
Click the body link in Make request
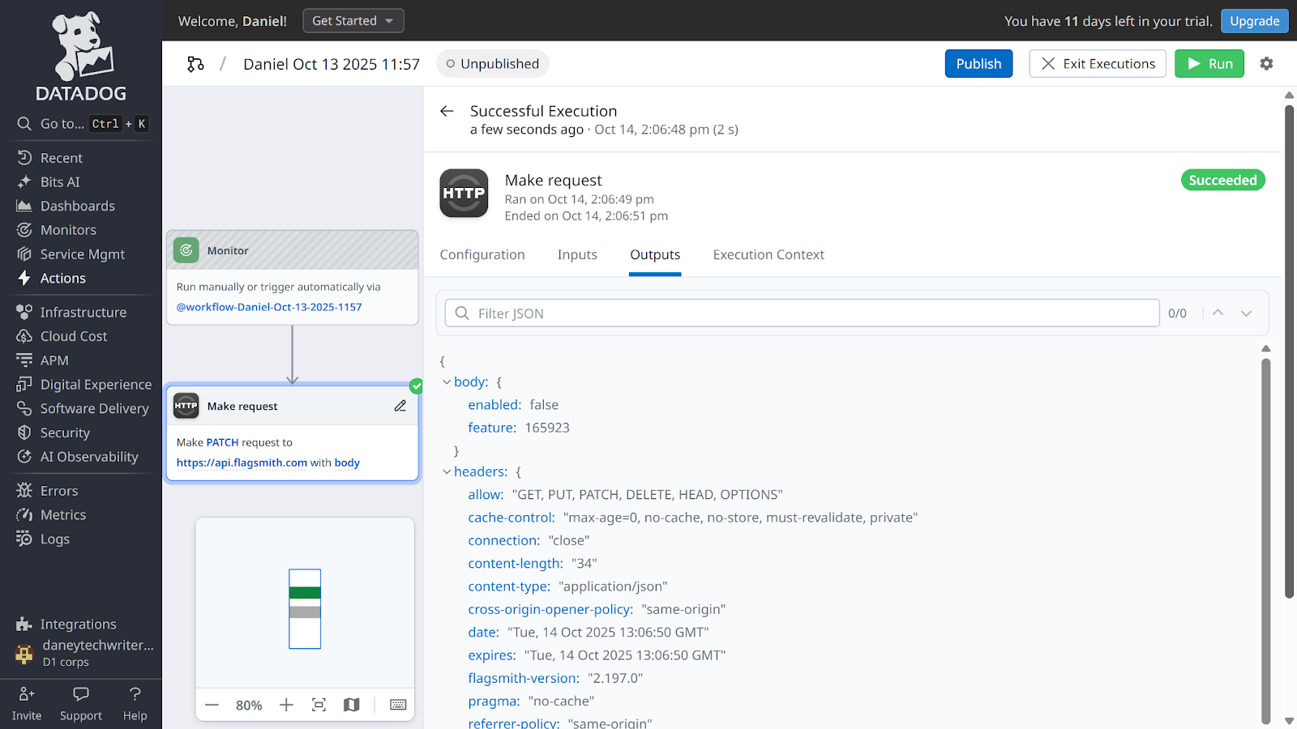click(347, 463)
